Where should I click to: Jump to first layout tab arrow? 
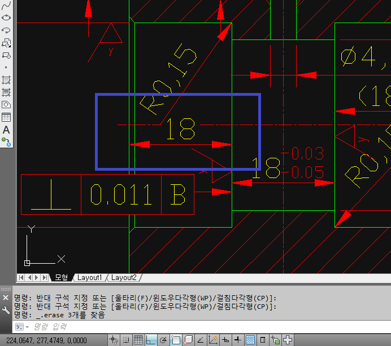click(x=21, y=277)
